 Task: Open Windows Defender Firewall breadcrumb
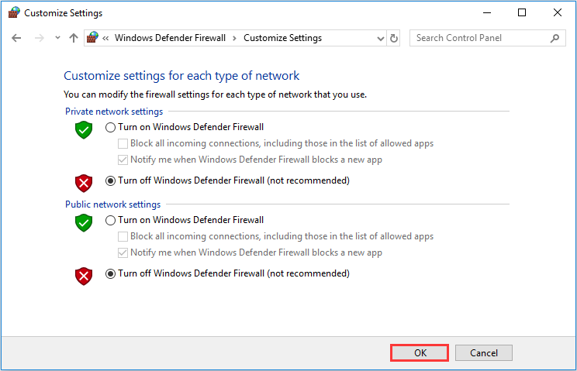170,38
